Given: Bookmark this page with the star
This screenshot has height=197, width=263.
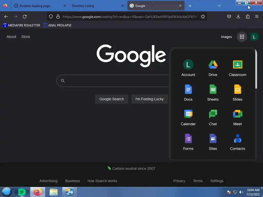Looking at the screenshot, I should click(x=203, y=16).
